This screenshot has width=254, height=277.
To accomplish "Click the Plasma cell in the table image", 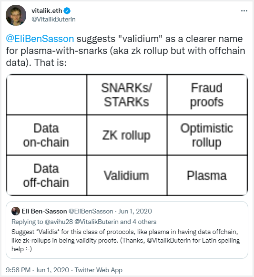I will click(x=207, y=175).
